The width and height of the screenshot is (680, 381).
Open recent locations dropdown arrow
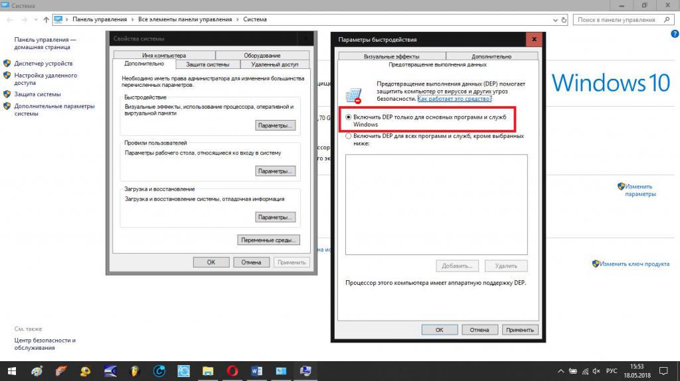[36, 19]
